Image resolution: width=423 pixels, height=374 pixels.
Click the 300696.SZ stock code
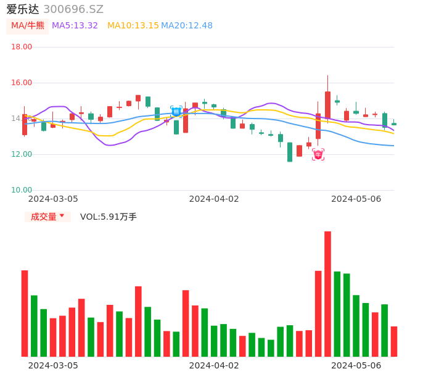(x=73, y=9)
